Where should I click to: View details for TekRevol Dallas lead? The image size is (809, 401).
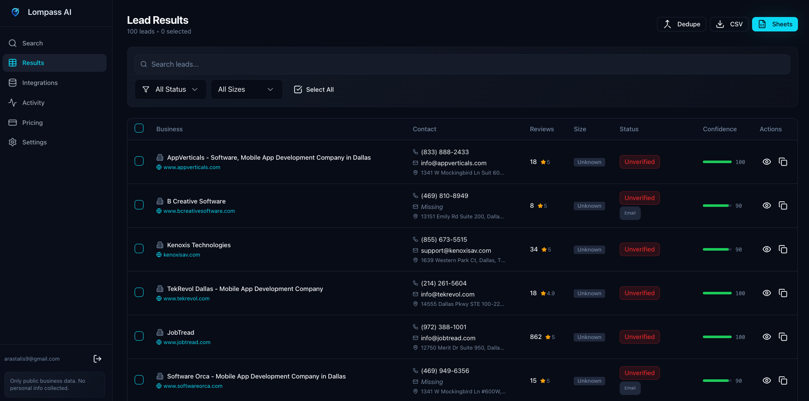767,293
